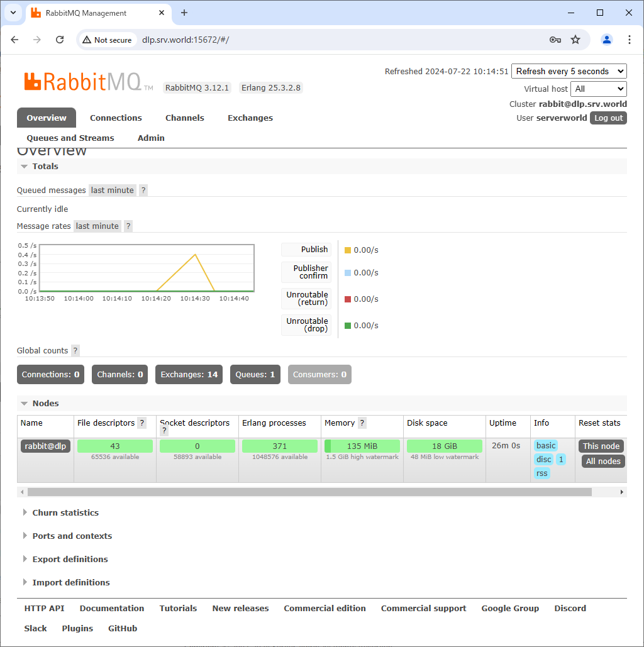Click the horizontal scrollbar right arrow
The height and width of the screenshot is (647, 644).
point(622,492)
